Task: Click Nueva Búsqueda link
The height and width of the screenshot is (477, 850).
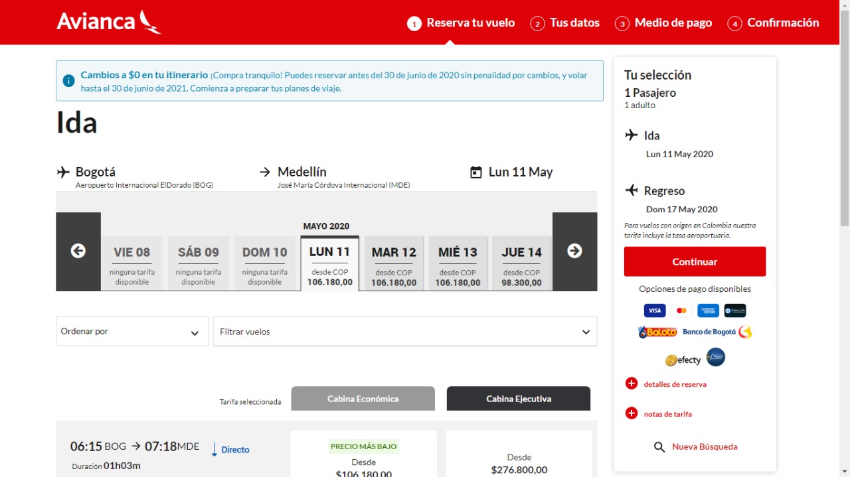Action: click(x=705, y=446)
